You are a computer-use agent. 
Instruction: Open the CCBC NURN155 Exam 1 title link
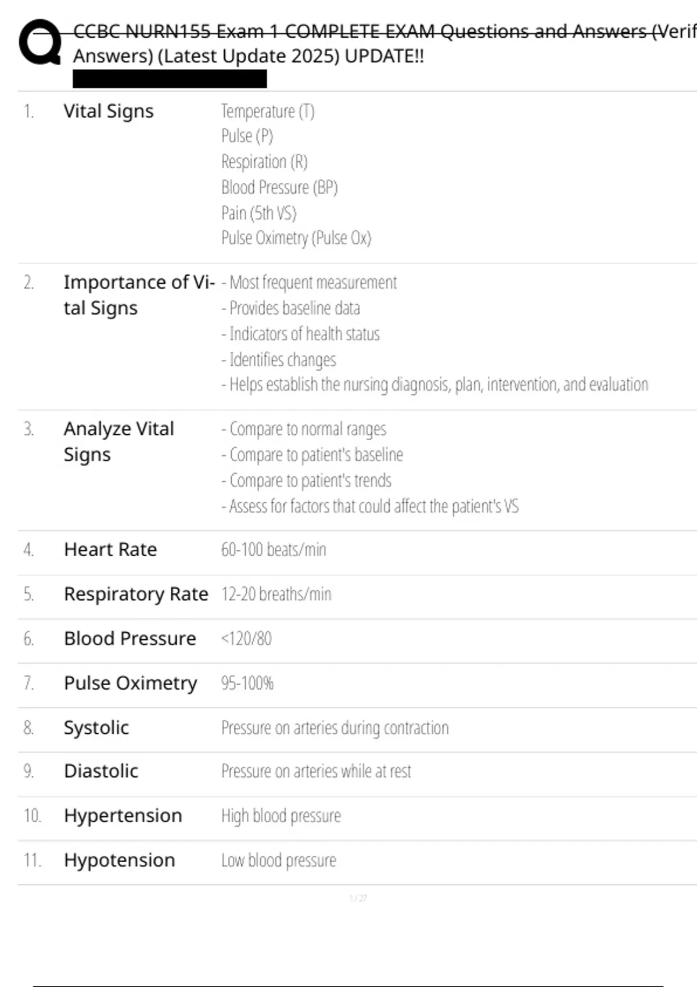[385, 44]
